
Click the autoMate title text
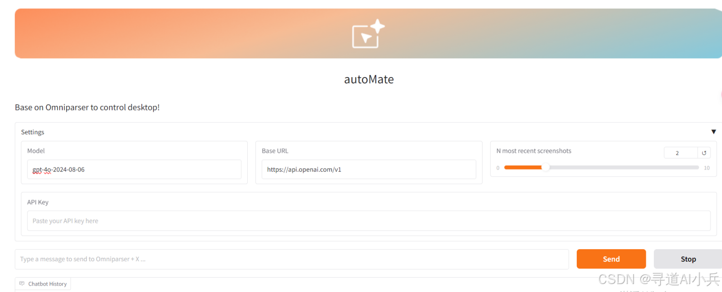click(x=369, y=80)
